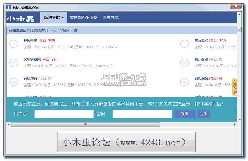The width and height of the screenshot is (248, 161).
Task: Open the 文学芳草园 forum link
Action: 32,59
